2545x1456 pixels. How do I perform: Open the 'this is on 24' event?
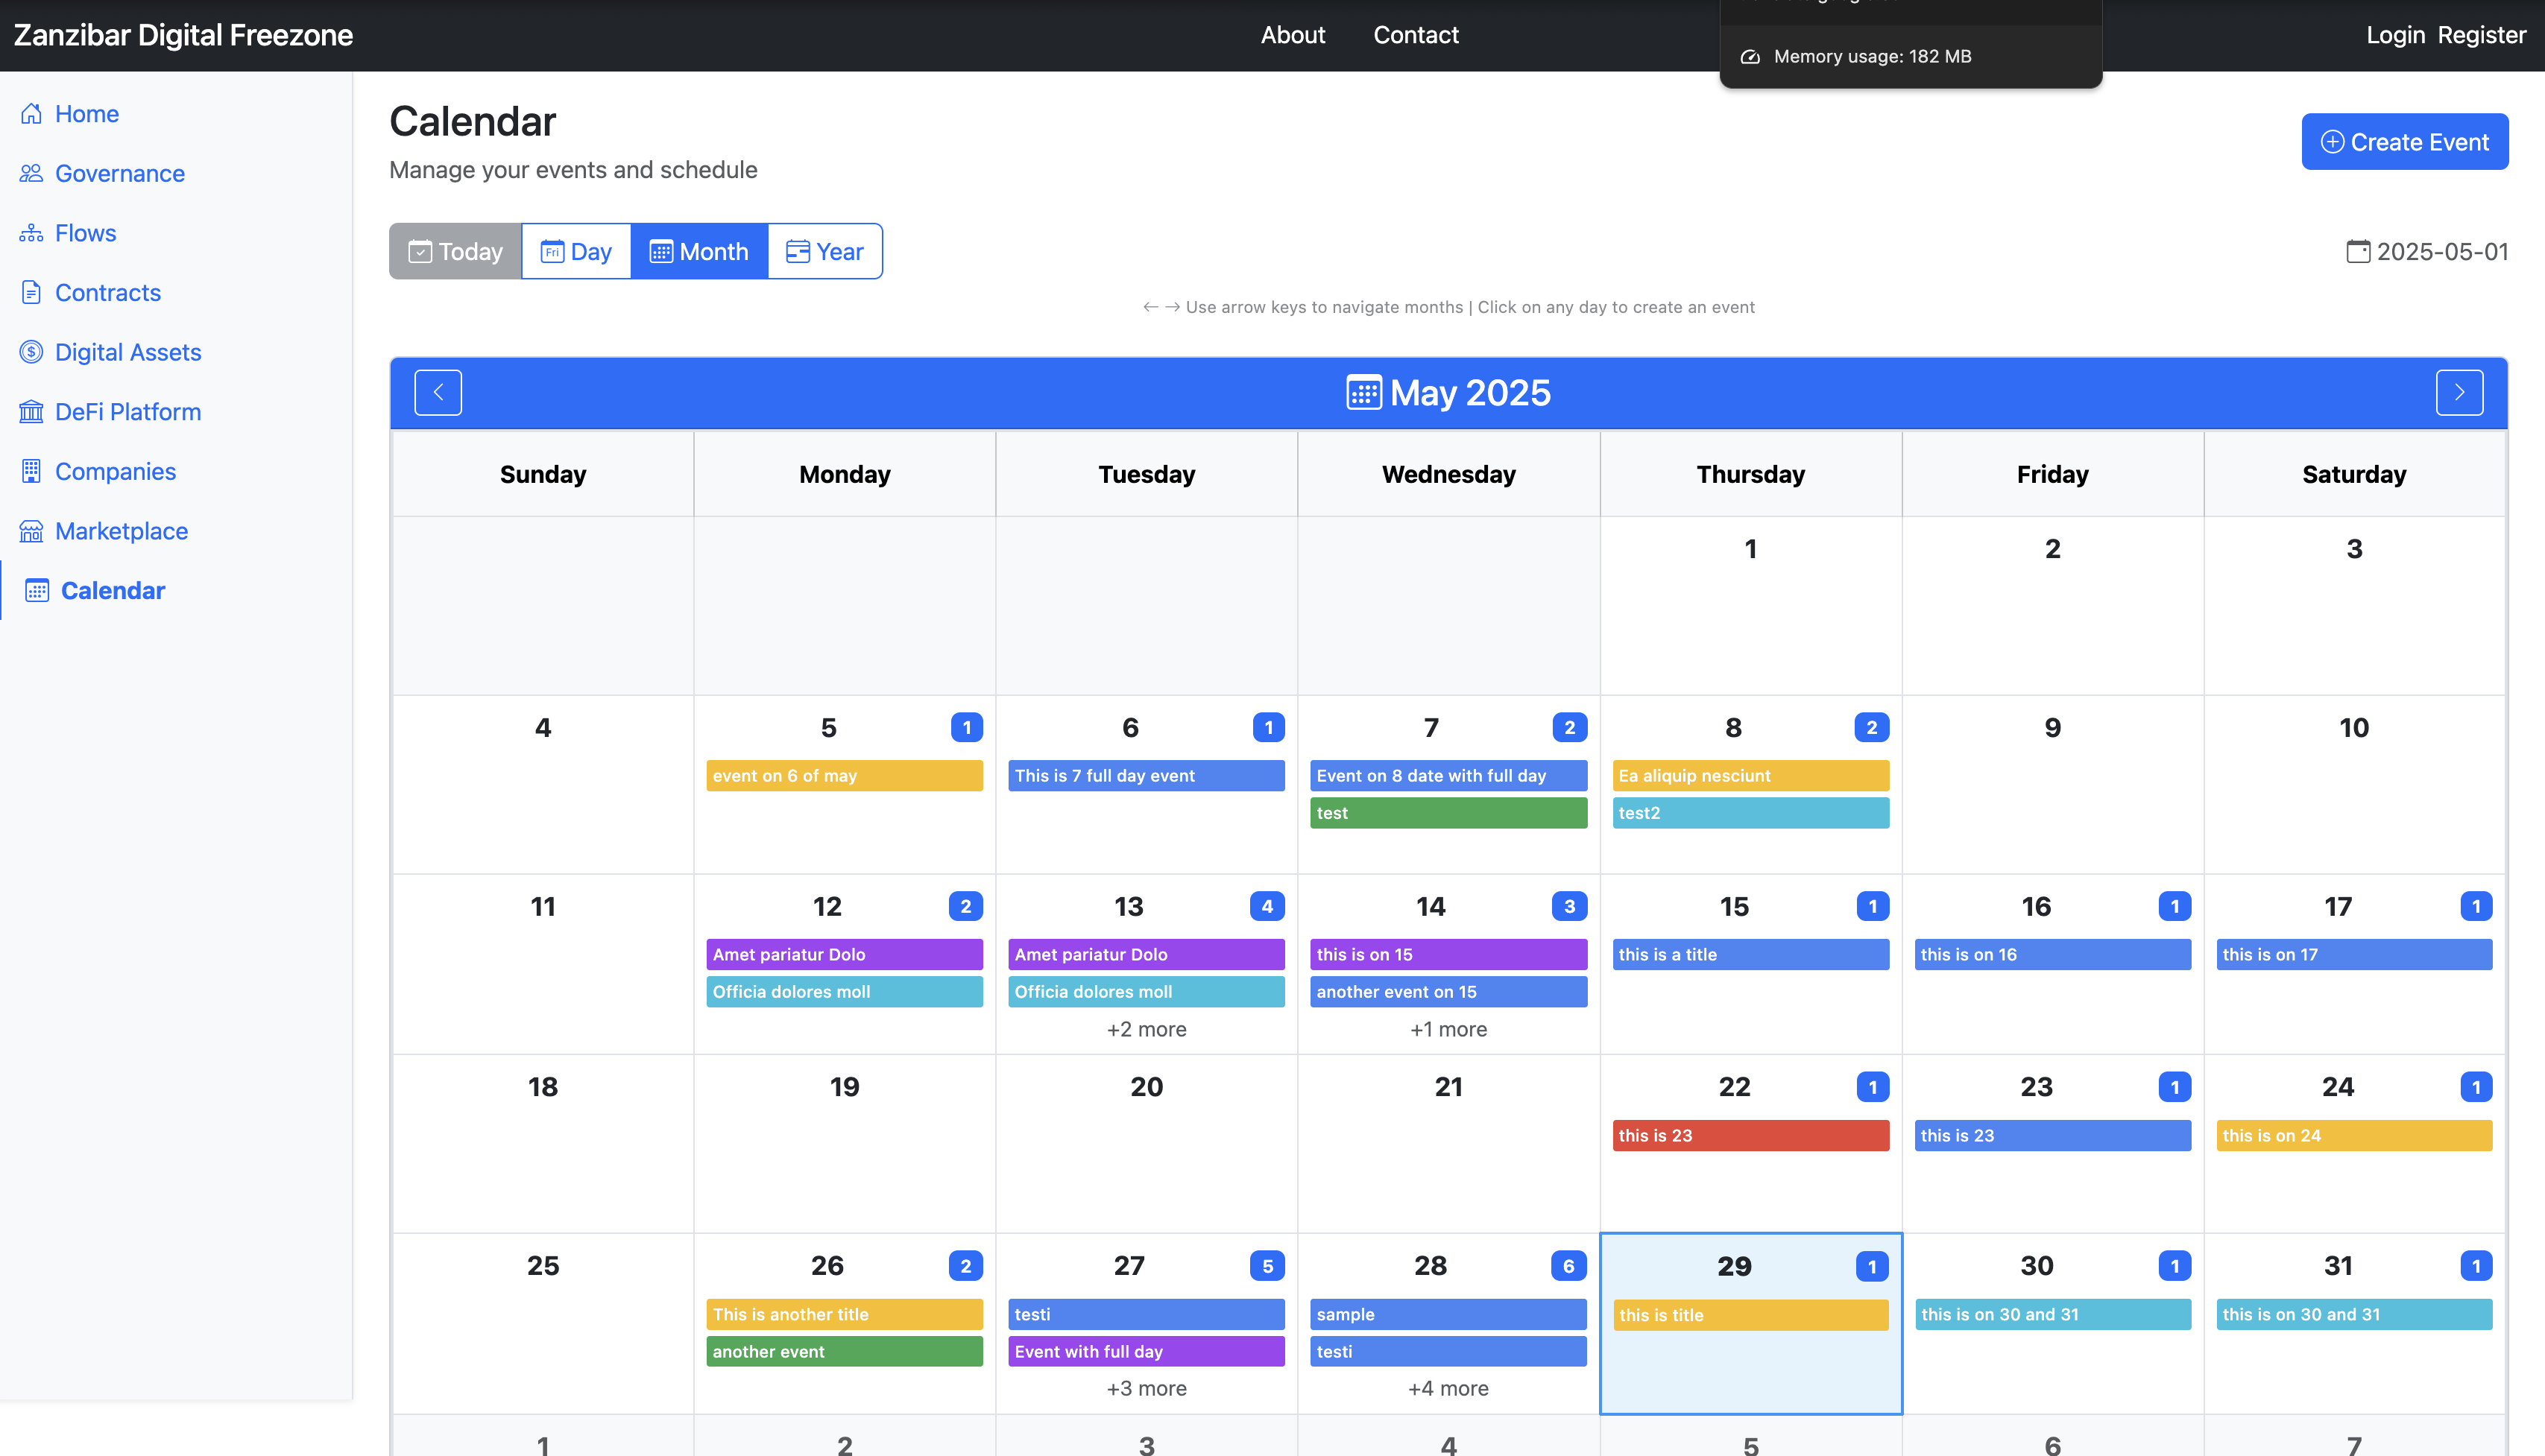coord(2354,1136)
